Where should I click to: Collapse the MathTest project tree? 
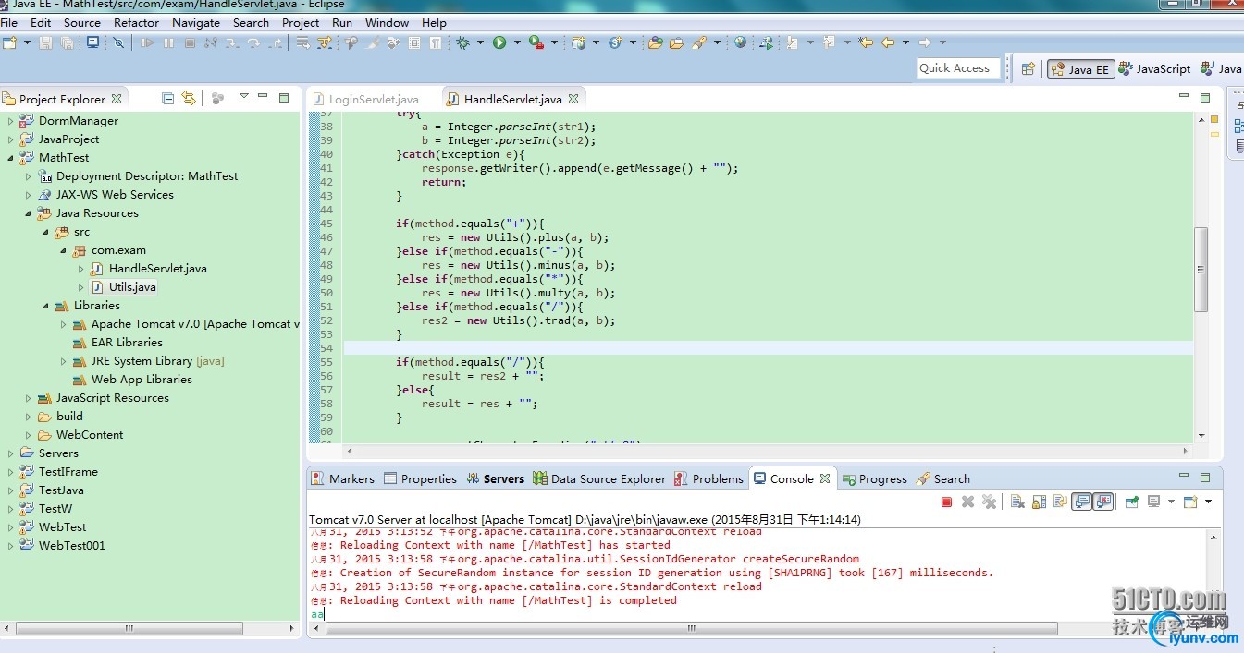(11, 158)
